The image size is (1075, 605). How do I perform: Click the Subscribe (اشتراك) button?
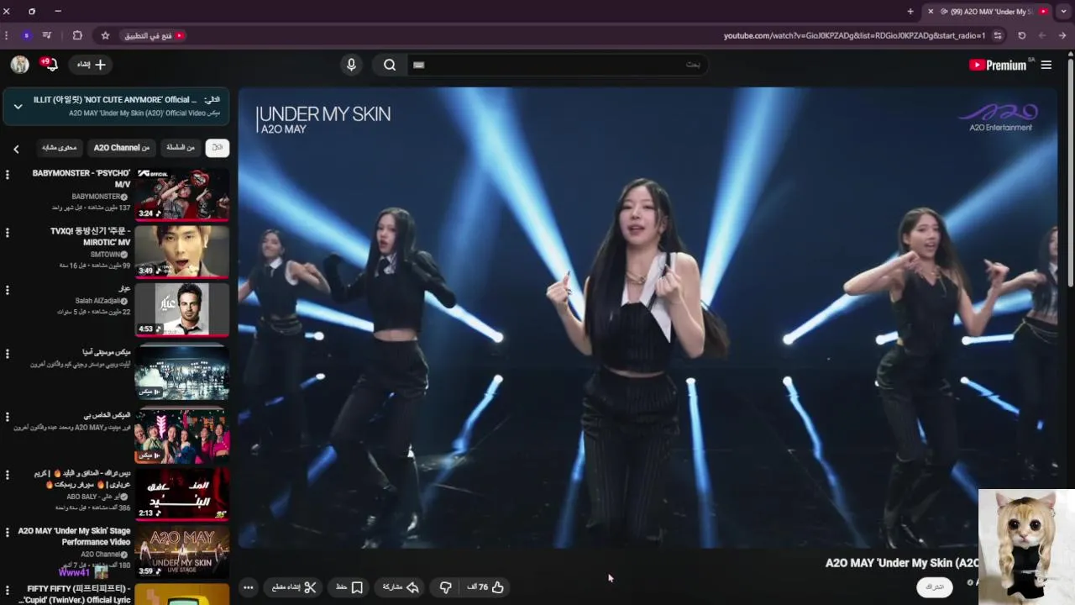tap(935, 587)
